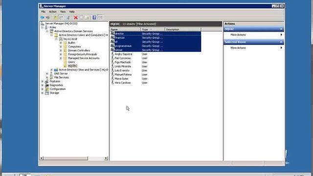
Task: Sort the list by the Name column
Action: click(x=125, y=29)
